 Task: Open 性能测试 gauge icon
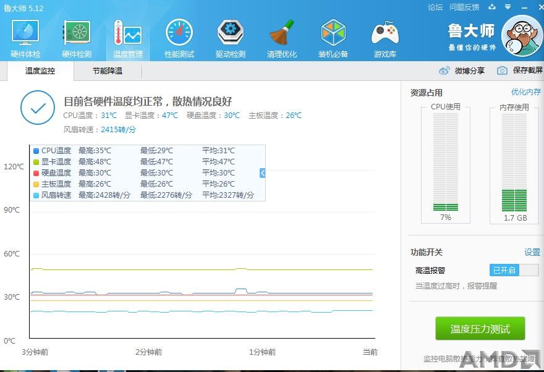pyautogui.click(x=179, y=32)
